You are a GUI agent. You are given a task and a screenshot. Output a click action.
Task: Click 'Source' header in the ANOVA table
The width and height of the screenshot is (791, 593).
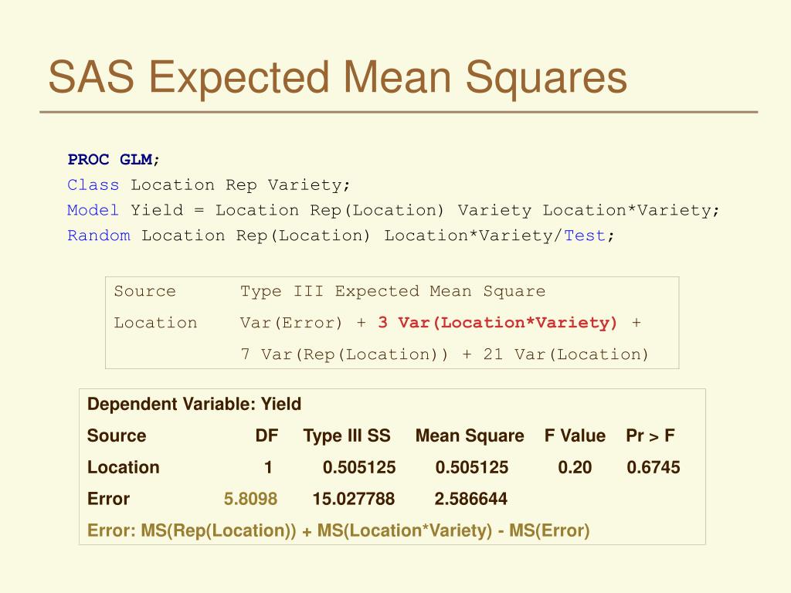pyautogui.click(x=117, y=435)
